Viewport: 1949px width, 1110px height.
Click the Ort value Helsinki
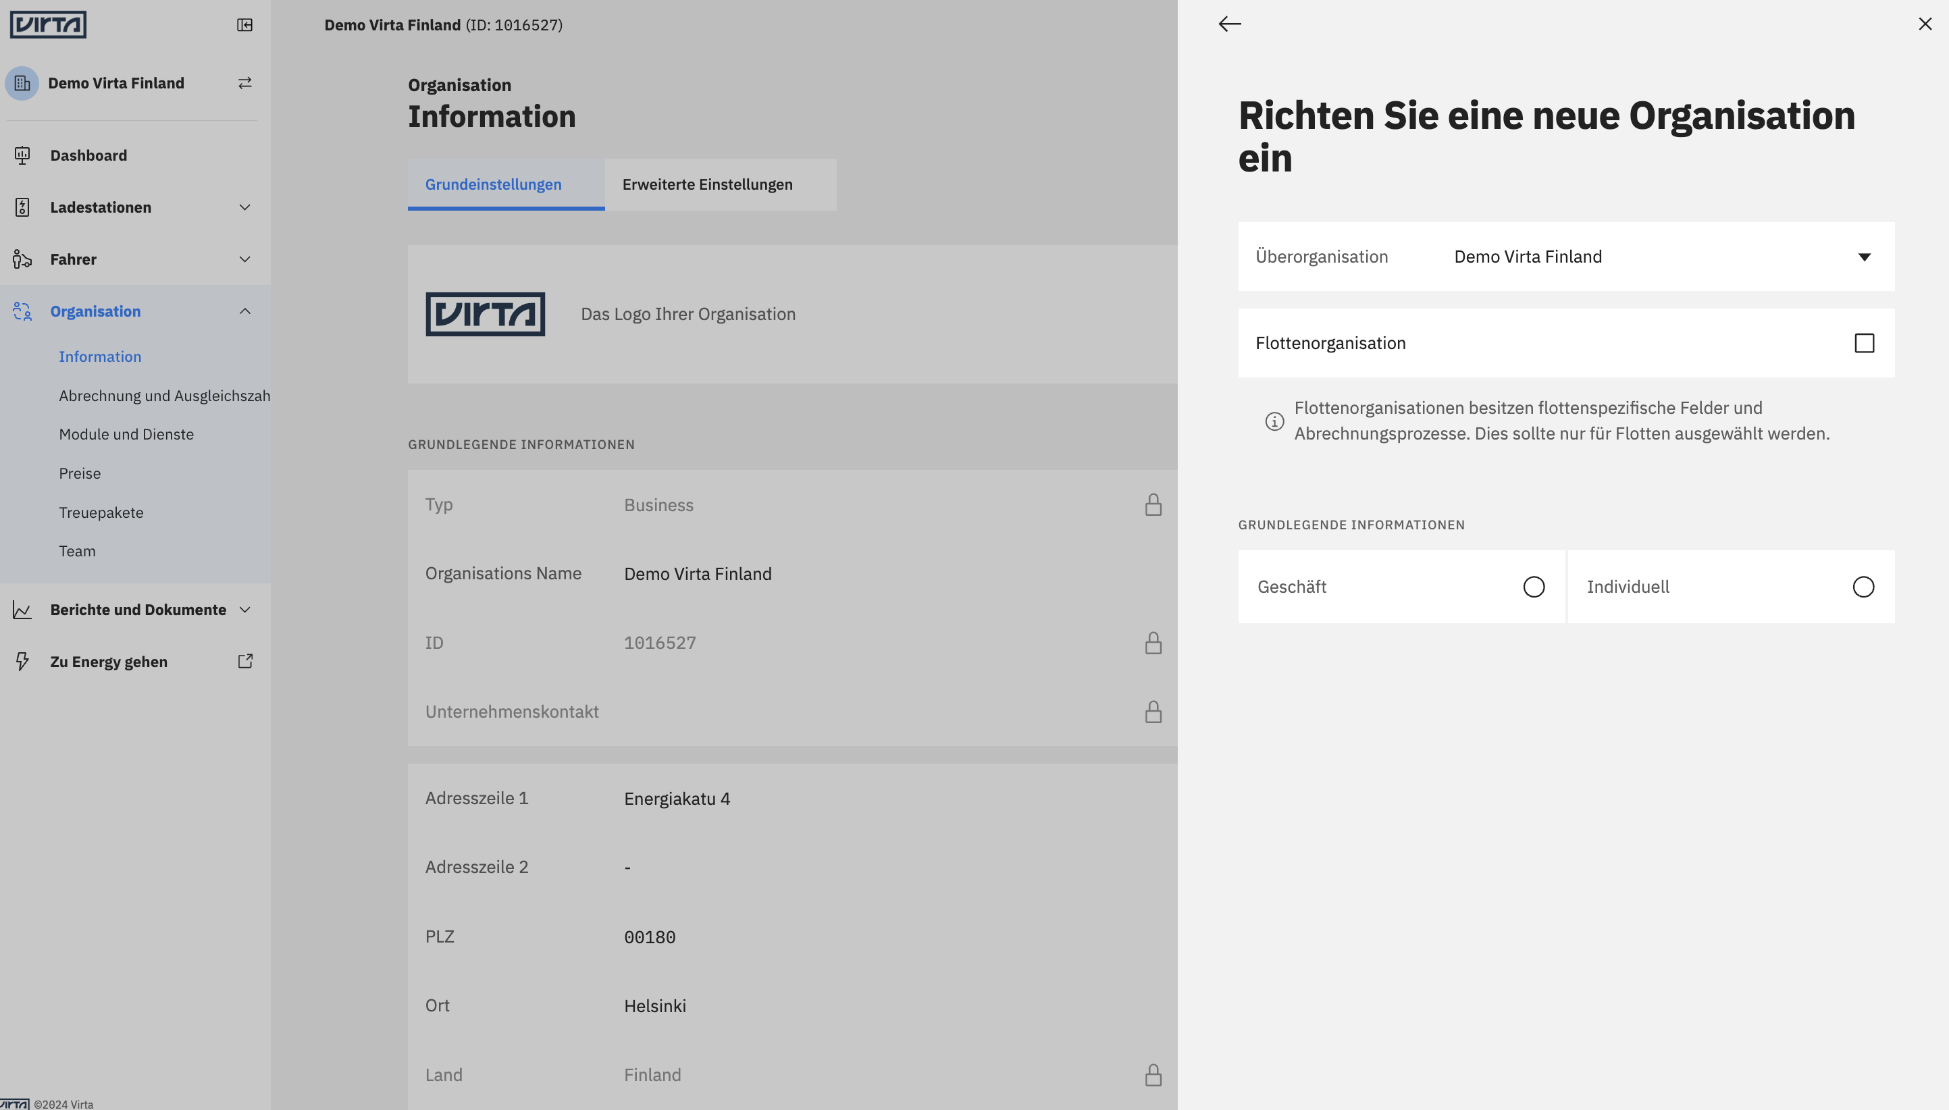click(655, 1006)
